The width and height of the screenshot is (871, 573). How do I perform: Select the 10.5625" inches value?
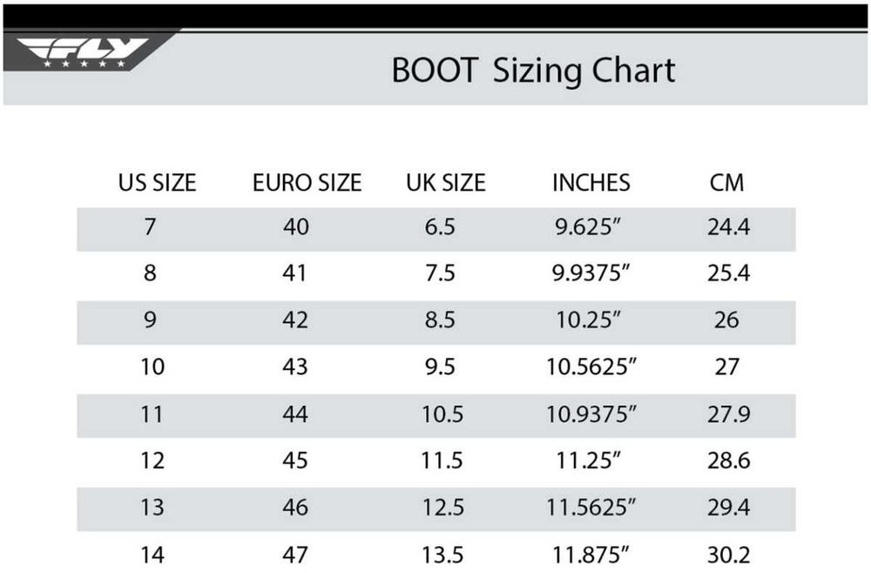[592, 367]
